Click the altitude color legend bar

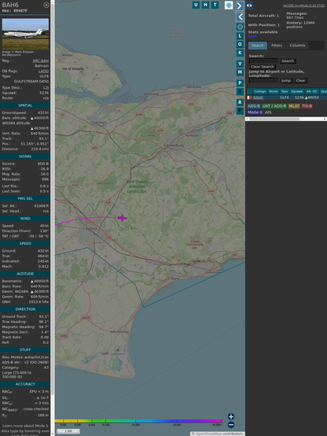coord(138,421)
